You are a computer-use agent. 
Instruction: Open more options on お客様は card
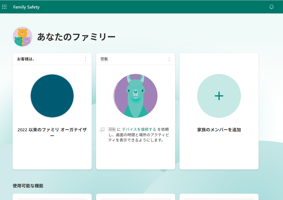pos(86,59)
